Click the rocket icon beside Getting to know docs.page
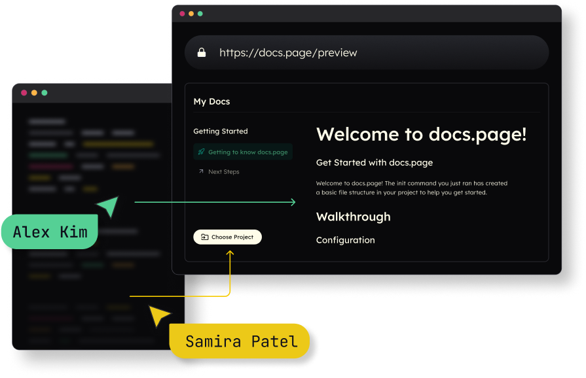 (201, 152)
